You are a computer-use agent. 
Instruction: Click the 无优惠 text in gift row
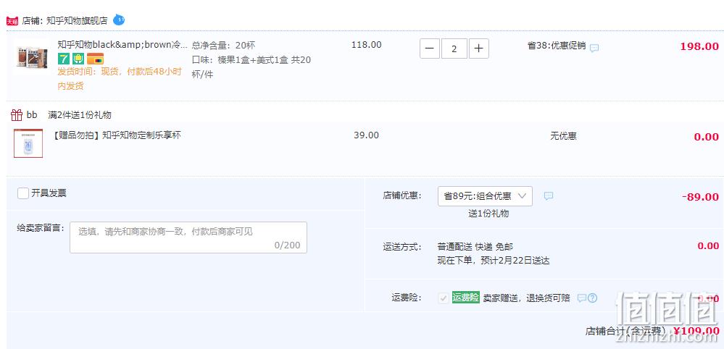point(563,136)
